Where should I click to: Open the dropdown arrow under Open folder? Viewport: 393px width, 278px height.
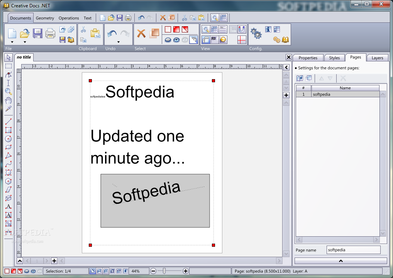pyautogui.click(x=25, y=42)
